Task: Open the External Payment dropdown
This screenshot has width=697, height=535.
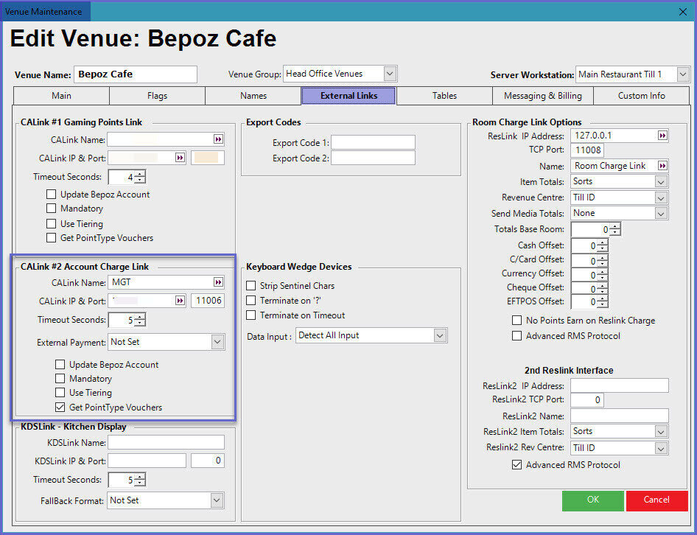Action: [217, 342]
